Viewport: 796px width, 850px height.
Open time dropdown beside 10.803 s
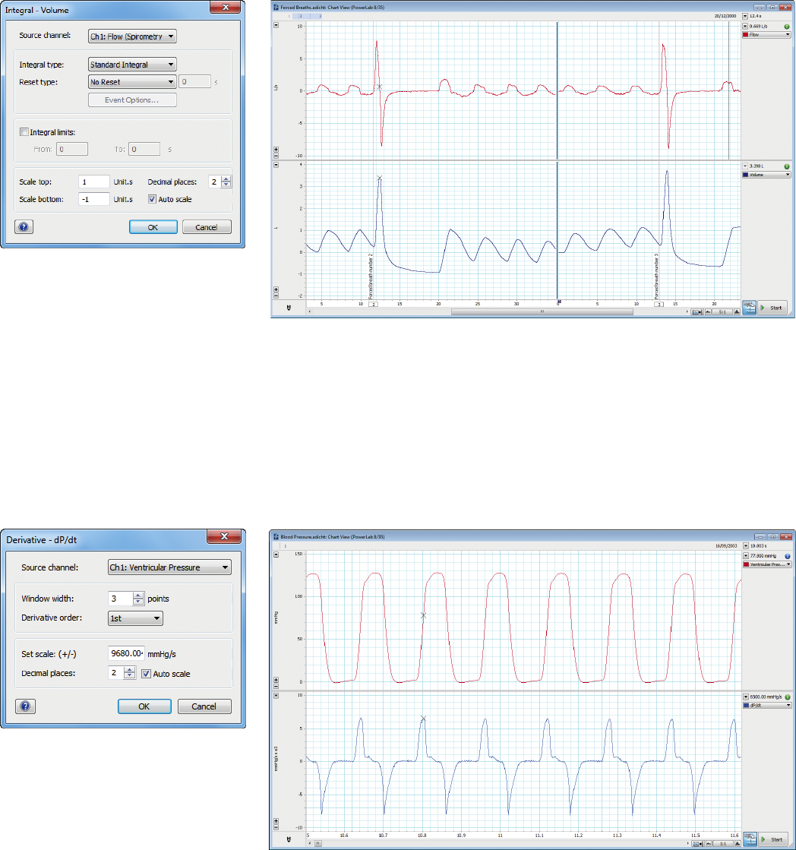[746, 546]
